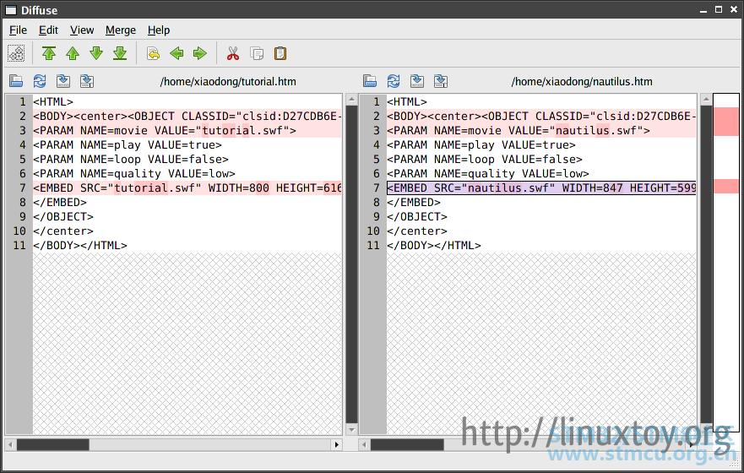Click right pane horizontal scroll left arrow
The image size is (744, 473).
(365, 444)
